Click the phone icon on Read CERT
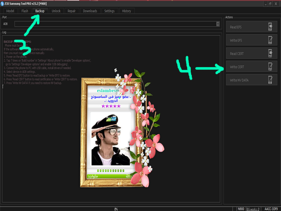 click(x=270, y=53)
